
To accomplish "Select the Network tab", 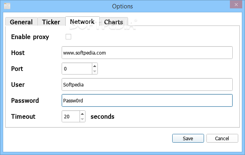I will coord(82,21).
